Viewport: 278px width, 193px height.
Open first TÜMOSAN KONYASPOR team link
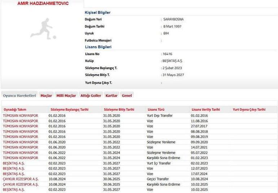(20, 115)
